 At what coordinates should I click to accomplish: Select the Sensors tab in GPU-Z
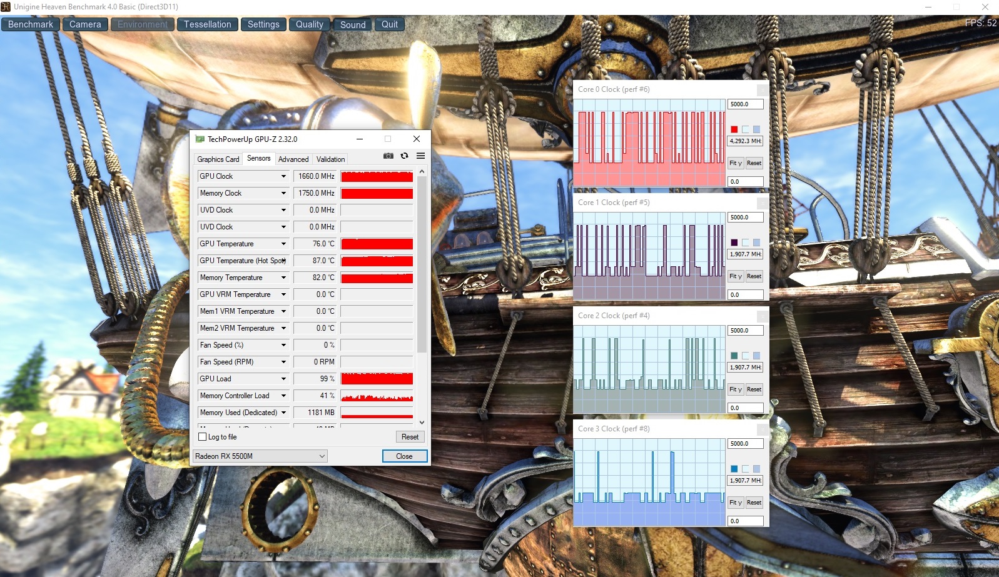[x=259, y=158]
